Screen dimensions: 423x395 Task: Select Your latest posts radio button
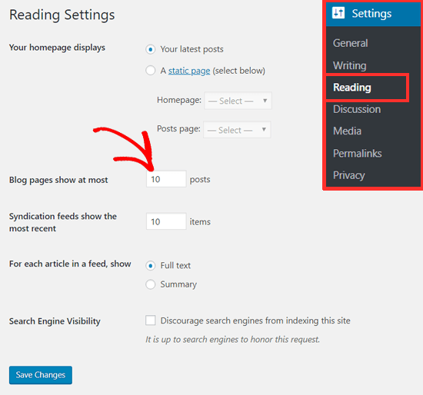pyautogui.click(x=151, y=49)
